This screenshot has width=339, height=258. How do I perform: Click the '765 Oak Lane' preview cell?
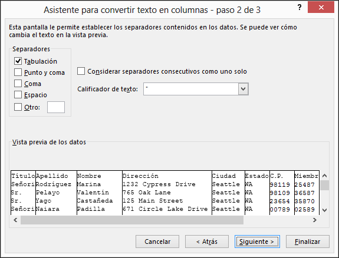coord(147,193)
